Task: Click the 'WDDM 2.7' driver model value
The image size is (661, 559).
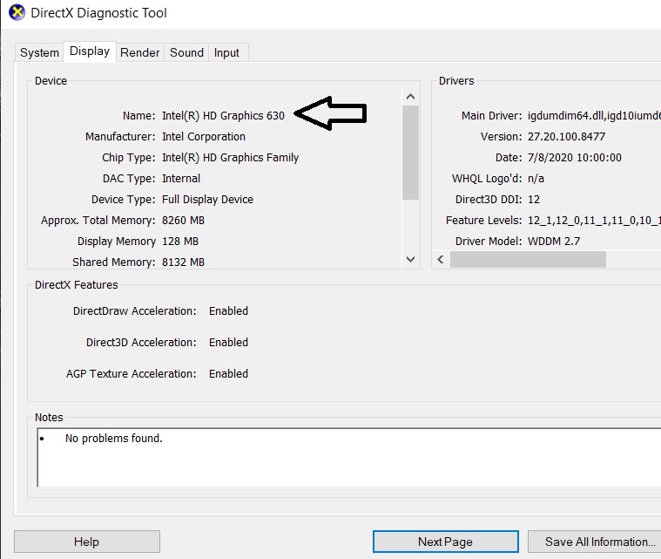Action: [x=554, y=242]
